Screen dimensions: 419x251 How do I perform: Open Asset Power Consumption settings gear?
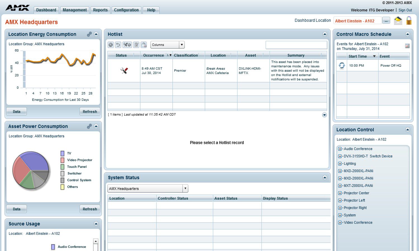89,126
